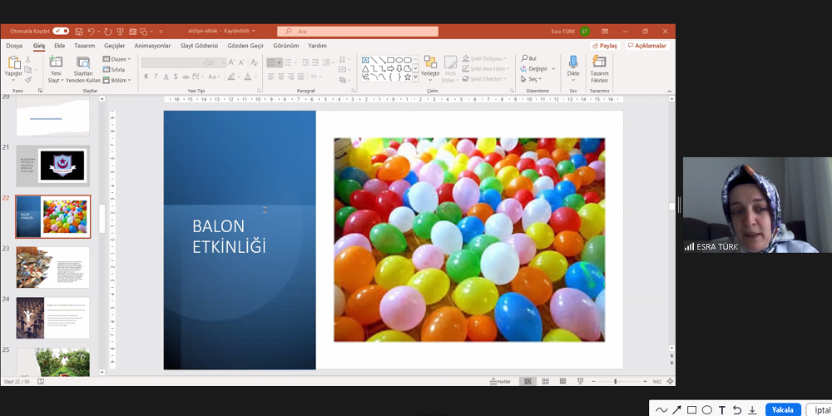The width and height of the screenshot is (832, 416).
Task: Click the Format Painter brush icon
Action: point(27,80)
